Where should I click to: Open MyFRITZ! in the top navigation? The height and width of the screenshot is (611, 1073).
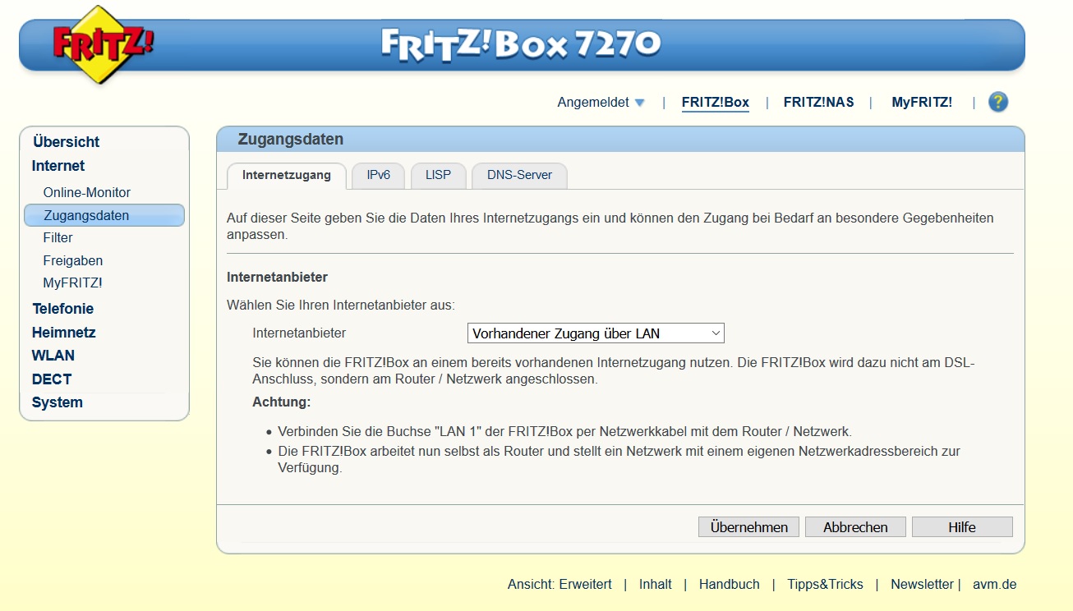[x=922, y=103]
